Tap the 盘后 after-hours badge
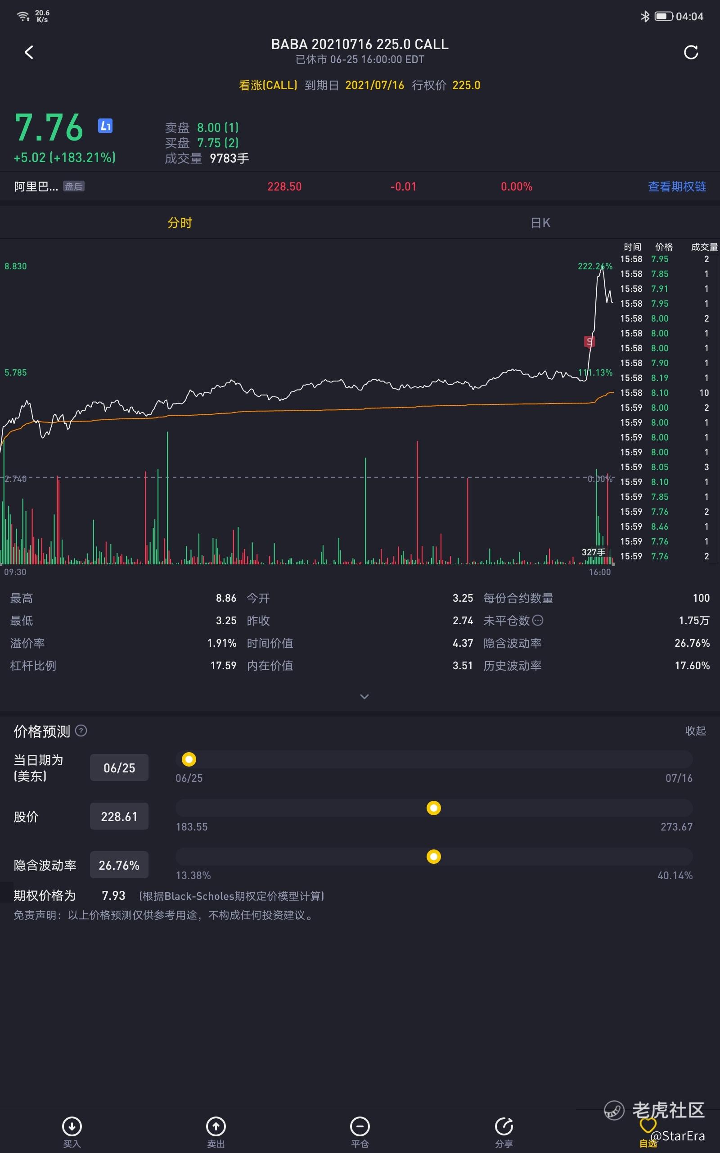This screenshot has width=720, height=1153. click(x=73, y=186)
